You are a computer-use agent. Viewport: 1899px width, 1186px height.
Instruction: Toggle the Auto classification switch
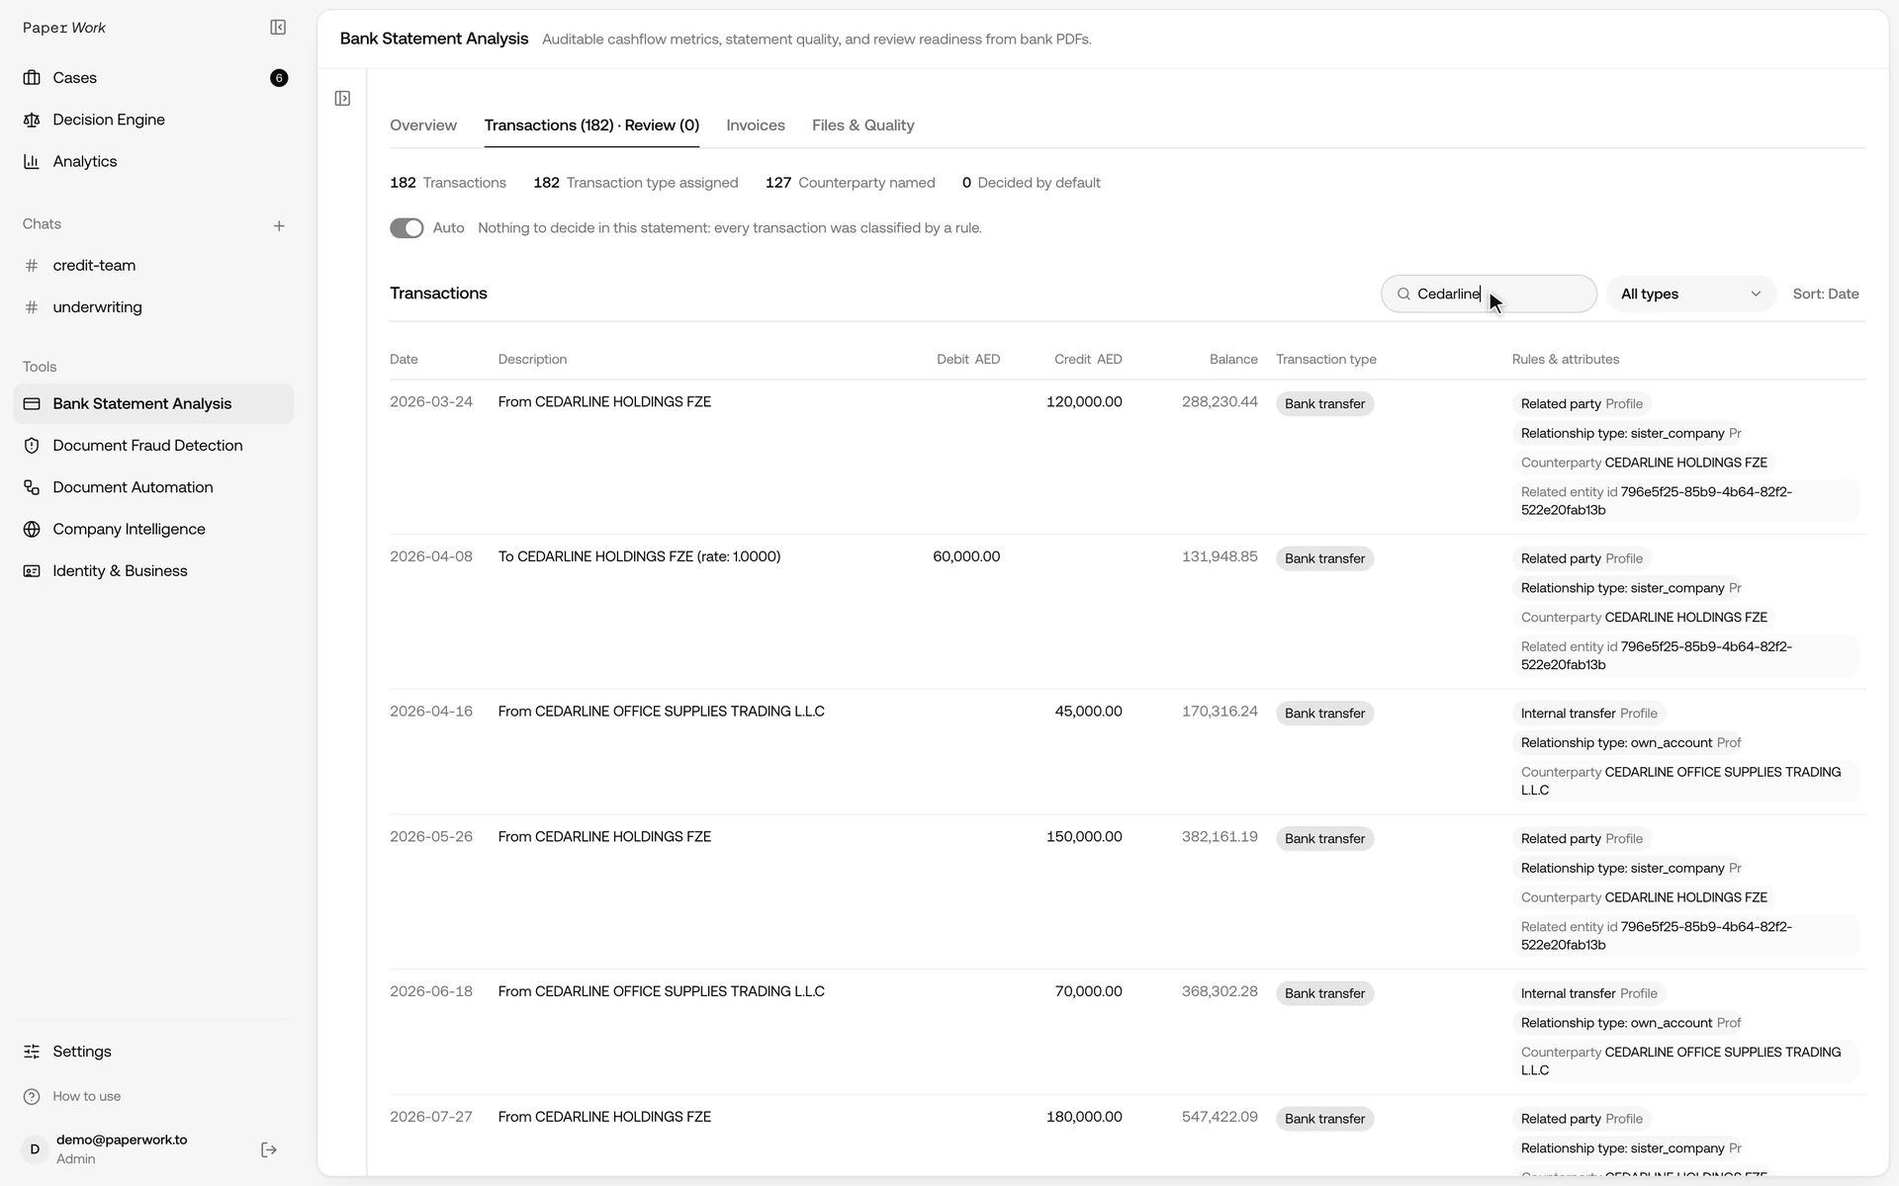tap(407, 228)
